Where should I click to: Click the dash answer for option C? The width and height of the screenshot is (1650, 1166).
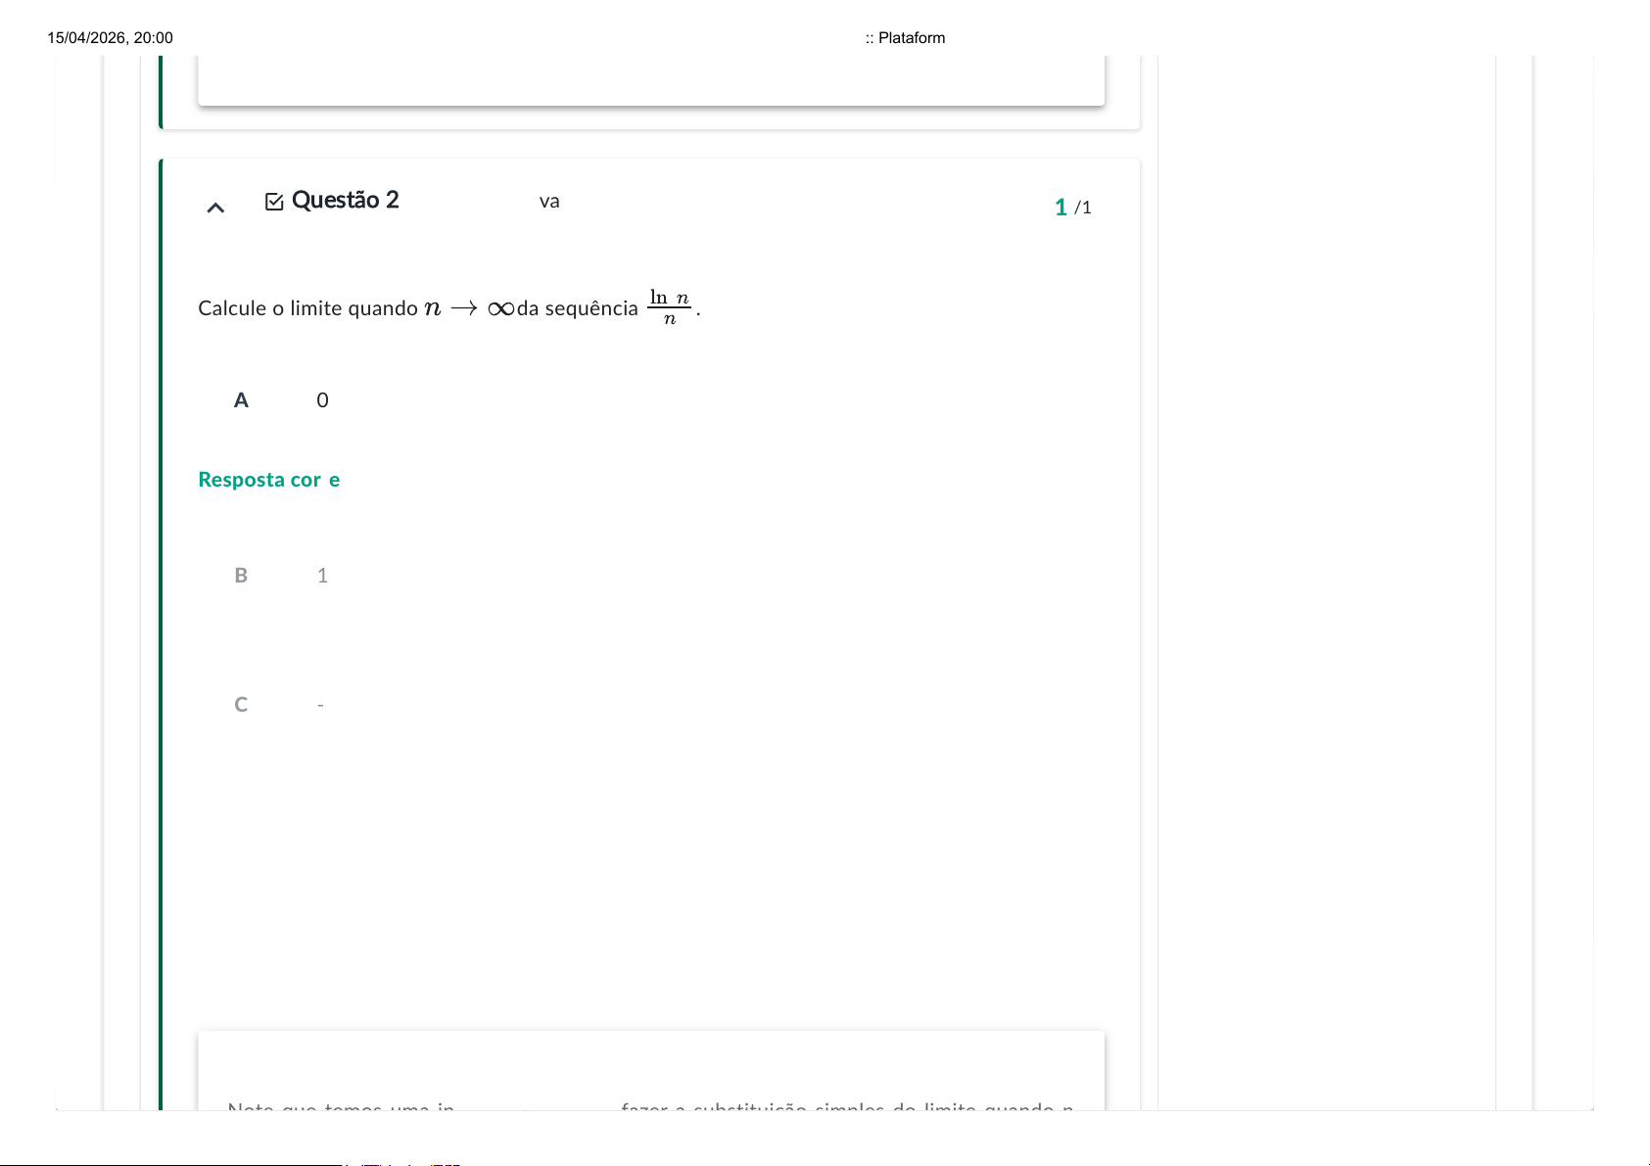(x=320, y=705)
